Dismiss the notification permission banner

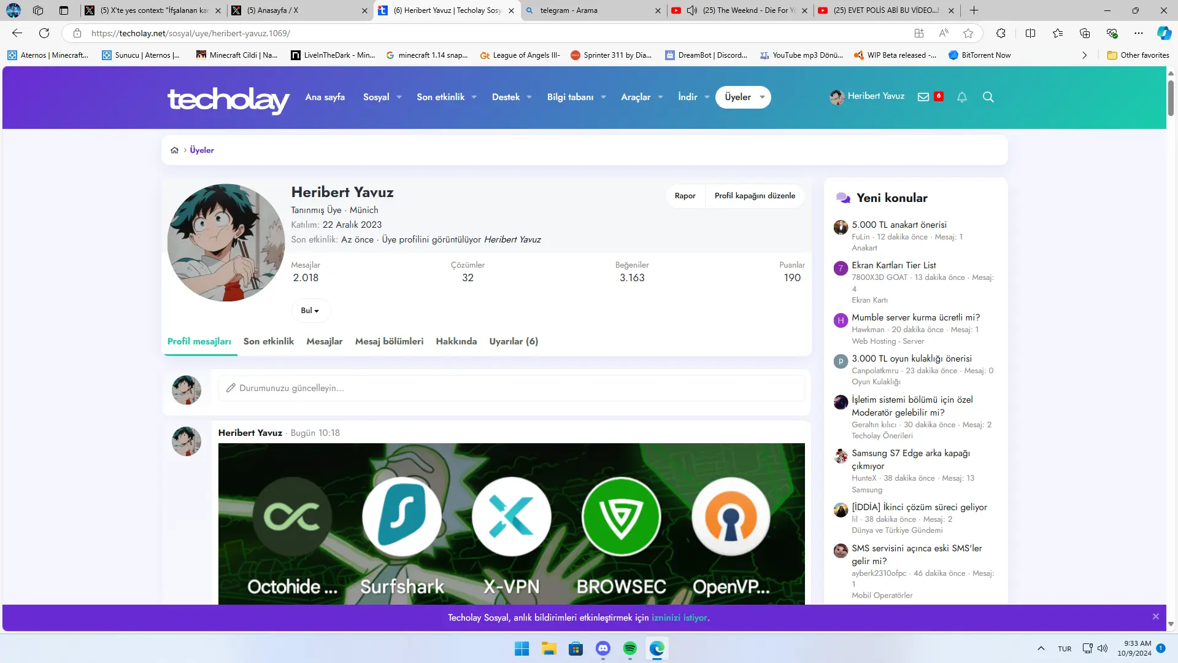coord(1156,616)
